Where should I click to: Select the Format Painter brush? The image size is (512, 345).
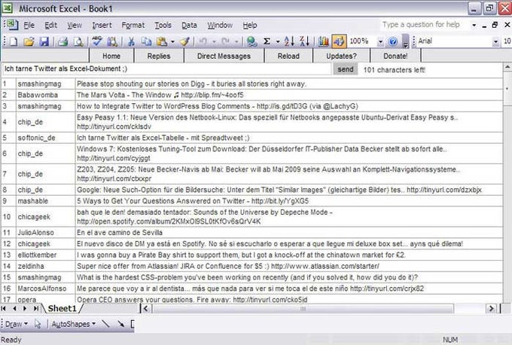coord(185,41)
